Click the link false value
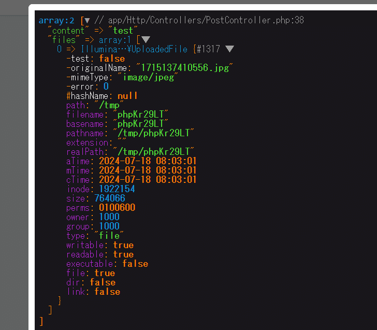This screenshot has width=377, height=330. (107, 292)
